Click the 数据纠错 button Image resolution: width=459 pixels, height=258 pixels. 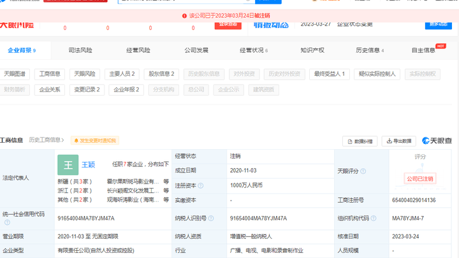[360, 141]
